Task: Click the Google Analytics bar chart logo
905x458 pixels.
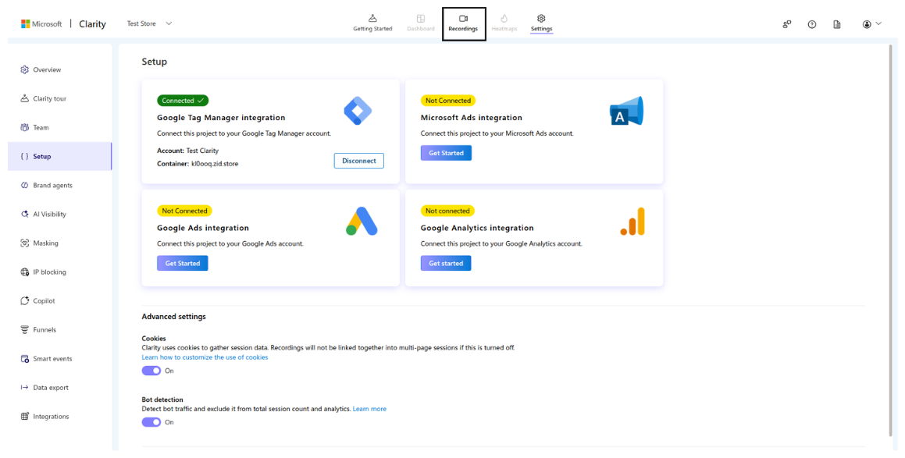Action: tap(632, 221)
